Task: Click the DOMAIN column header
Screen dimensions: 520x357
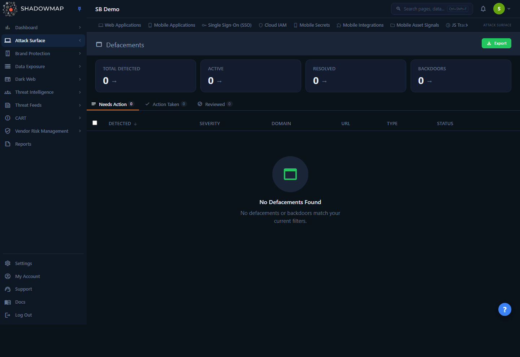Action: pyautogui.click(x=281, y=124)
